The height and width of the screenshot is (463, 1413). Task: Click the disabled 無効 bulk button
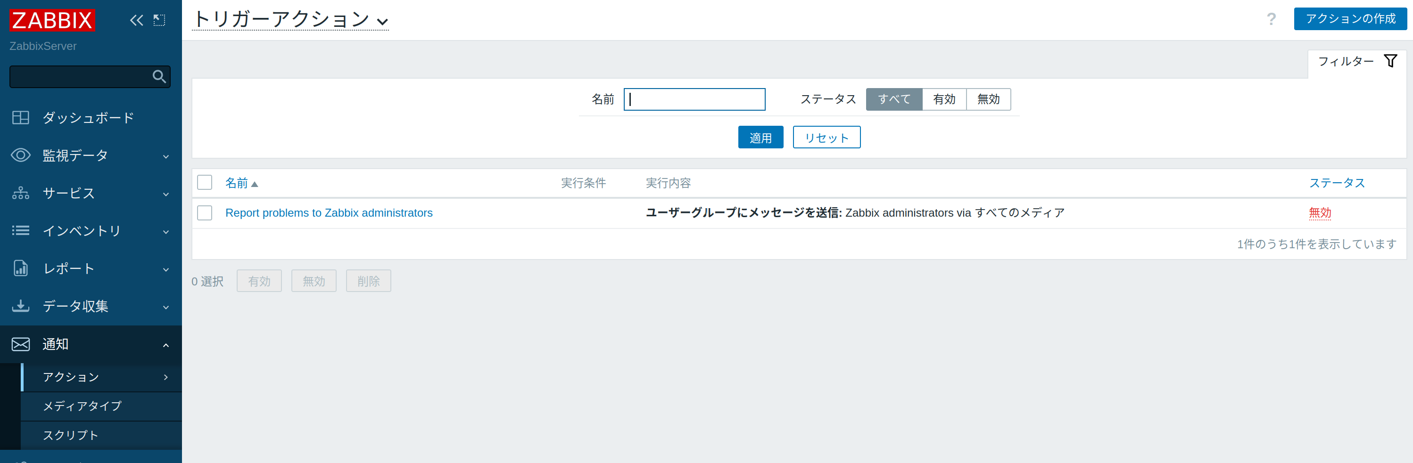314,281
